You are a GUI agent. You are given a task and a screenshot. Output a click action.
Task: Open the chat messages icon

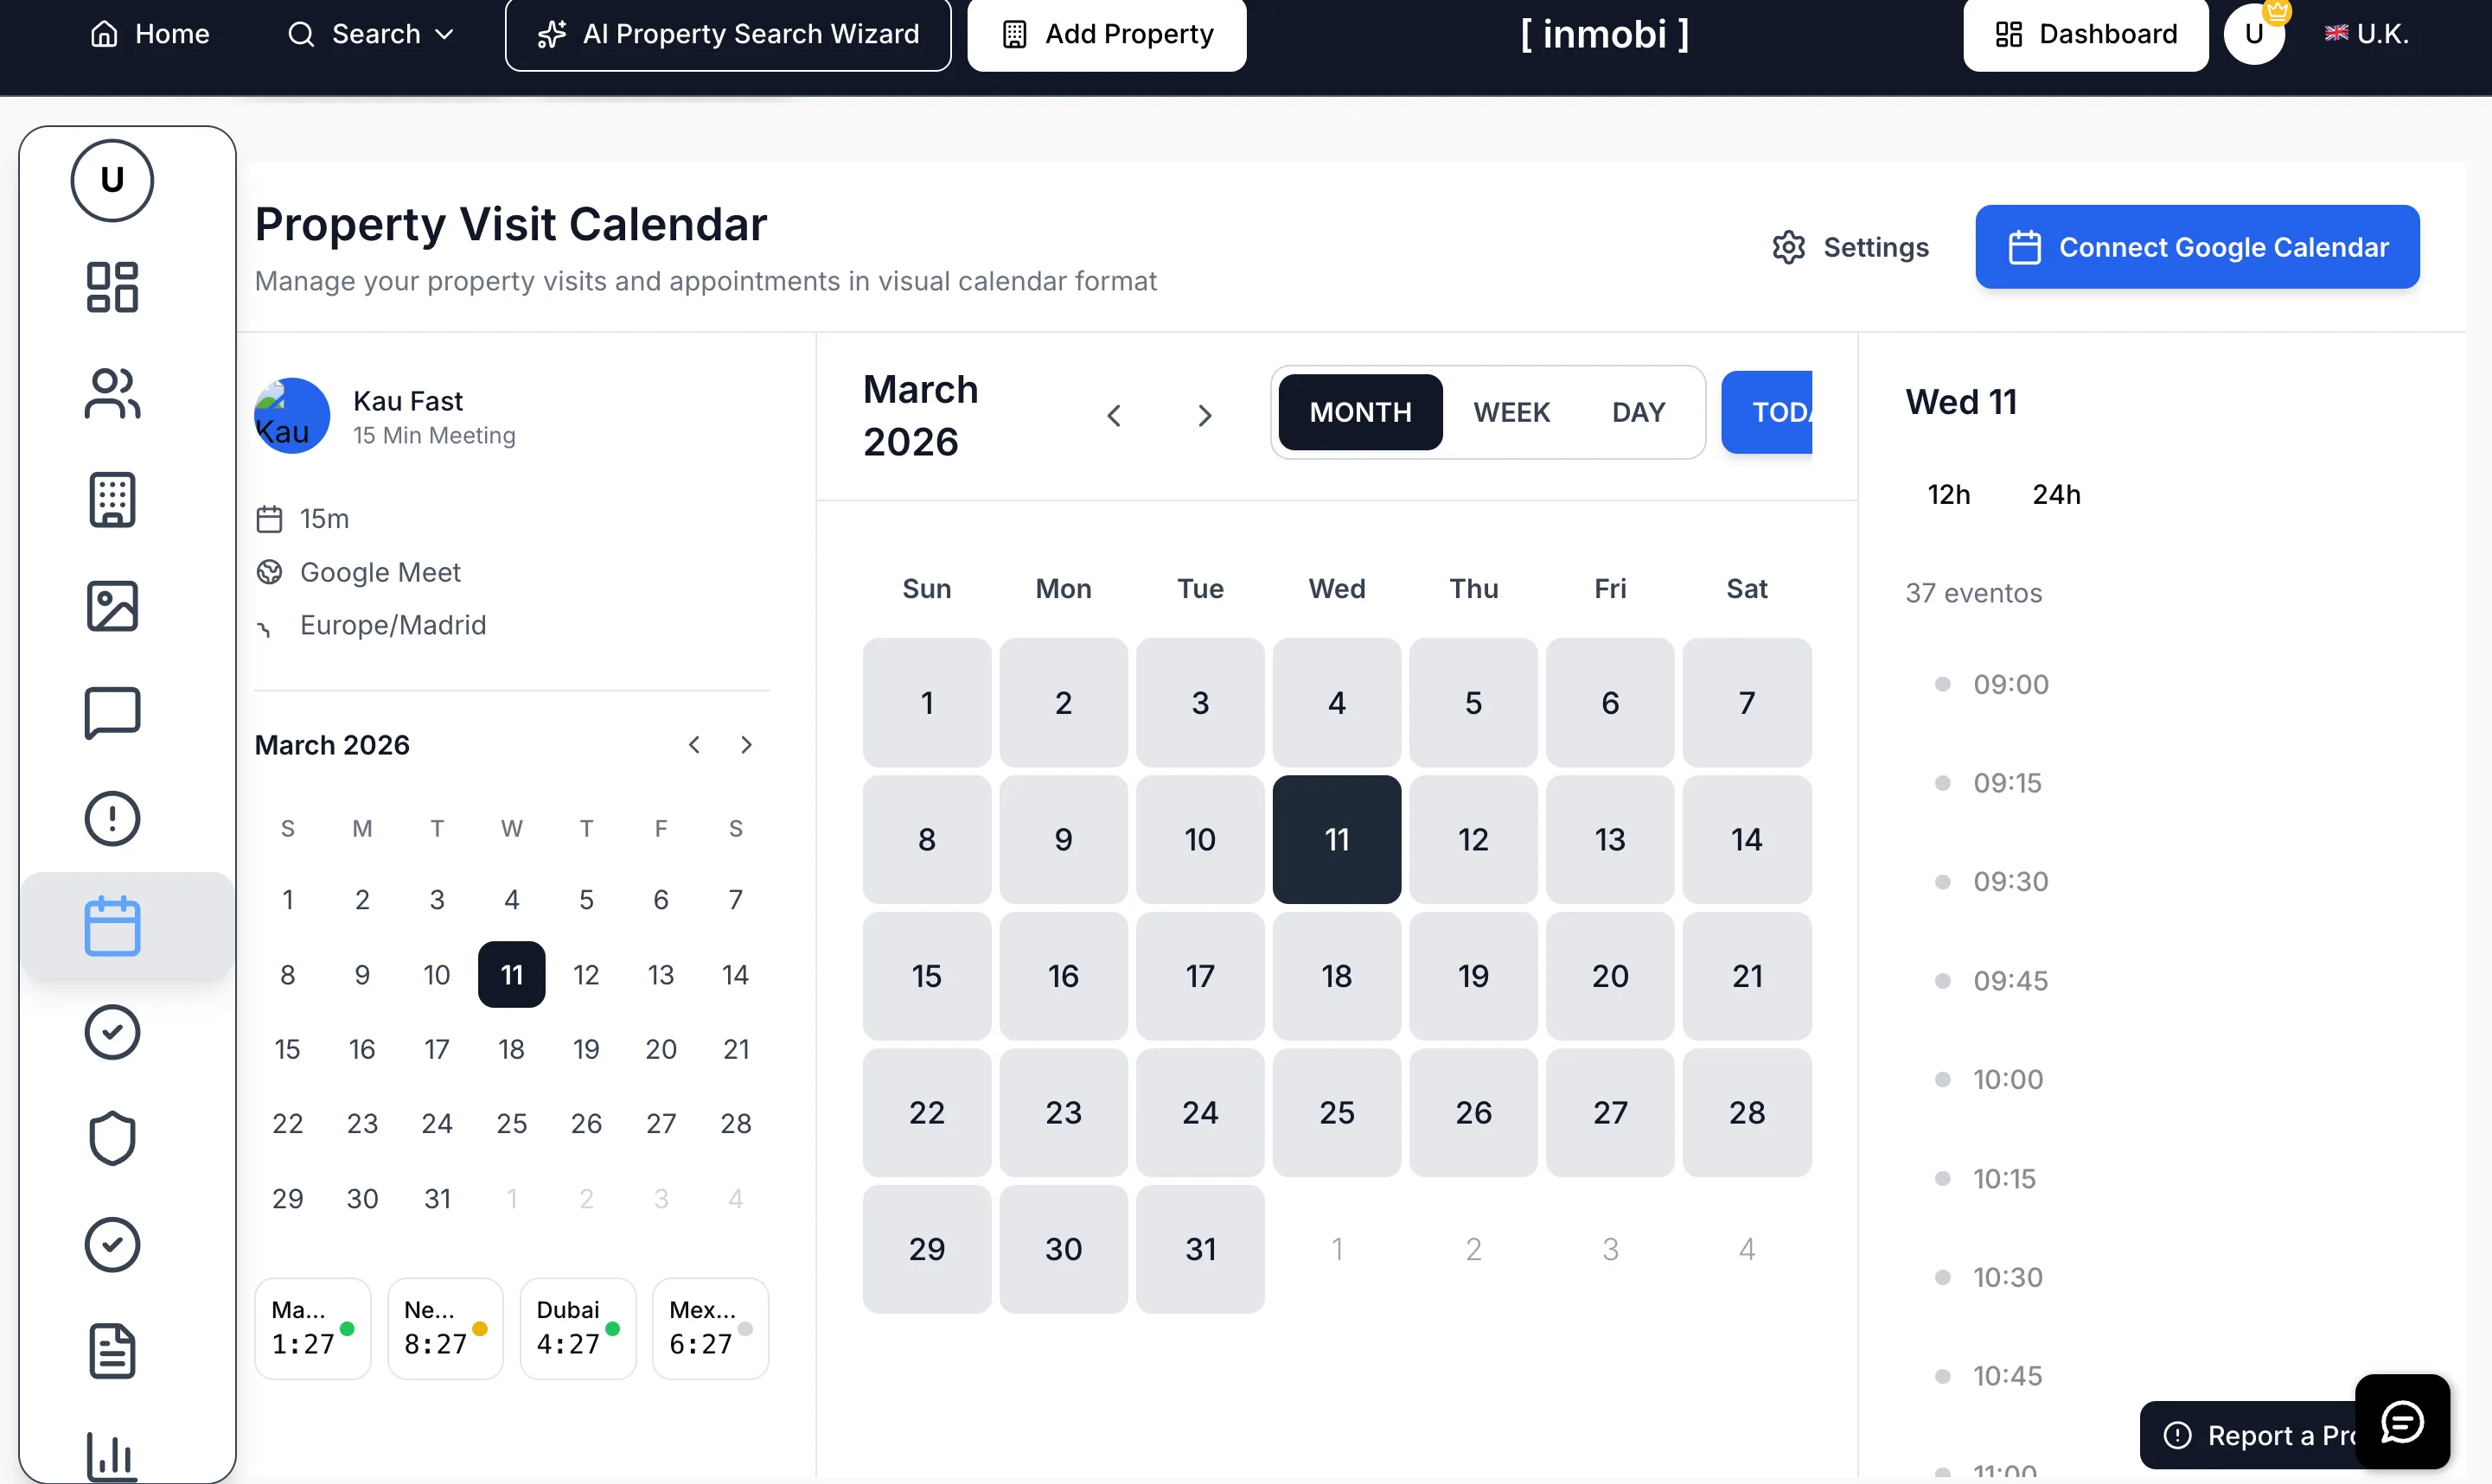pos(111,712)
